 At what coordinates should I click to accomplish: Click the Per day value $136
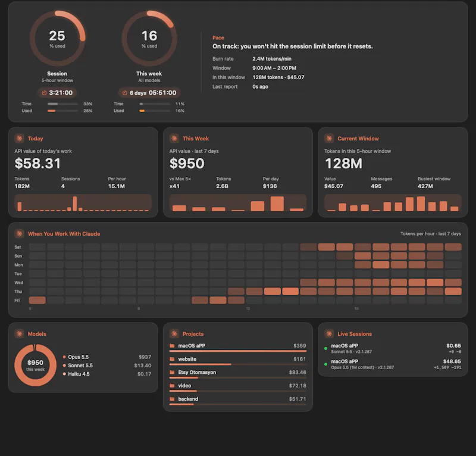(270, 186)
